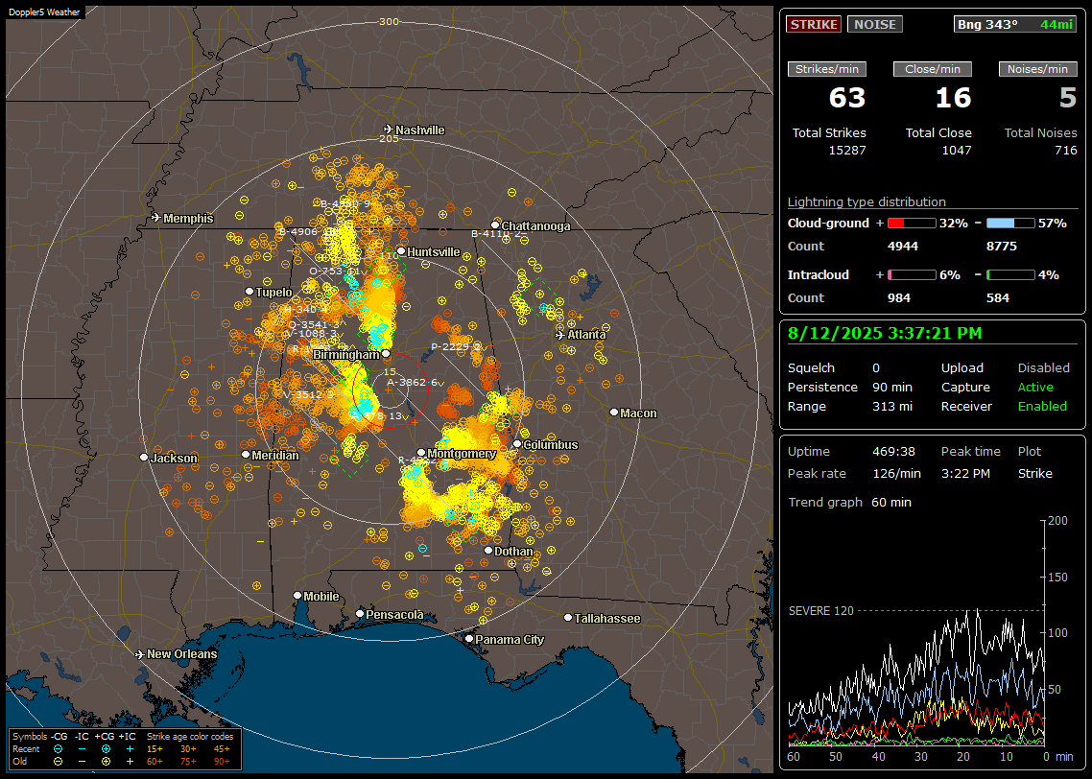This screenshot has width=1092, height=779.
Task: Click the positive cloud-ground red bar
Action: pyautogui.click(x=912, y=224)
